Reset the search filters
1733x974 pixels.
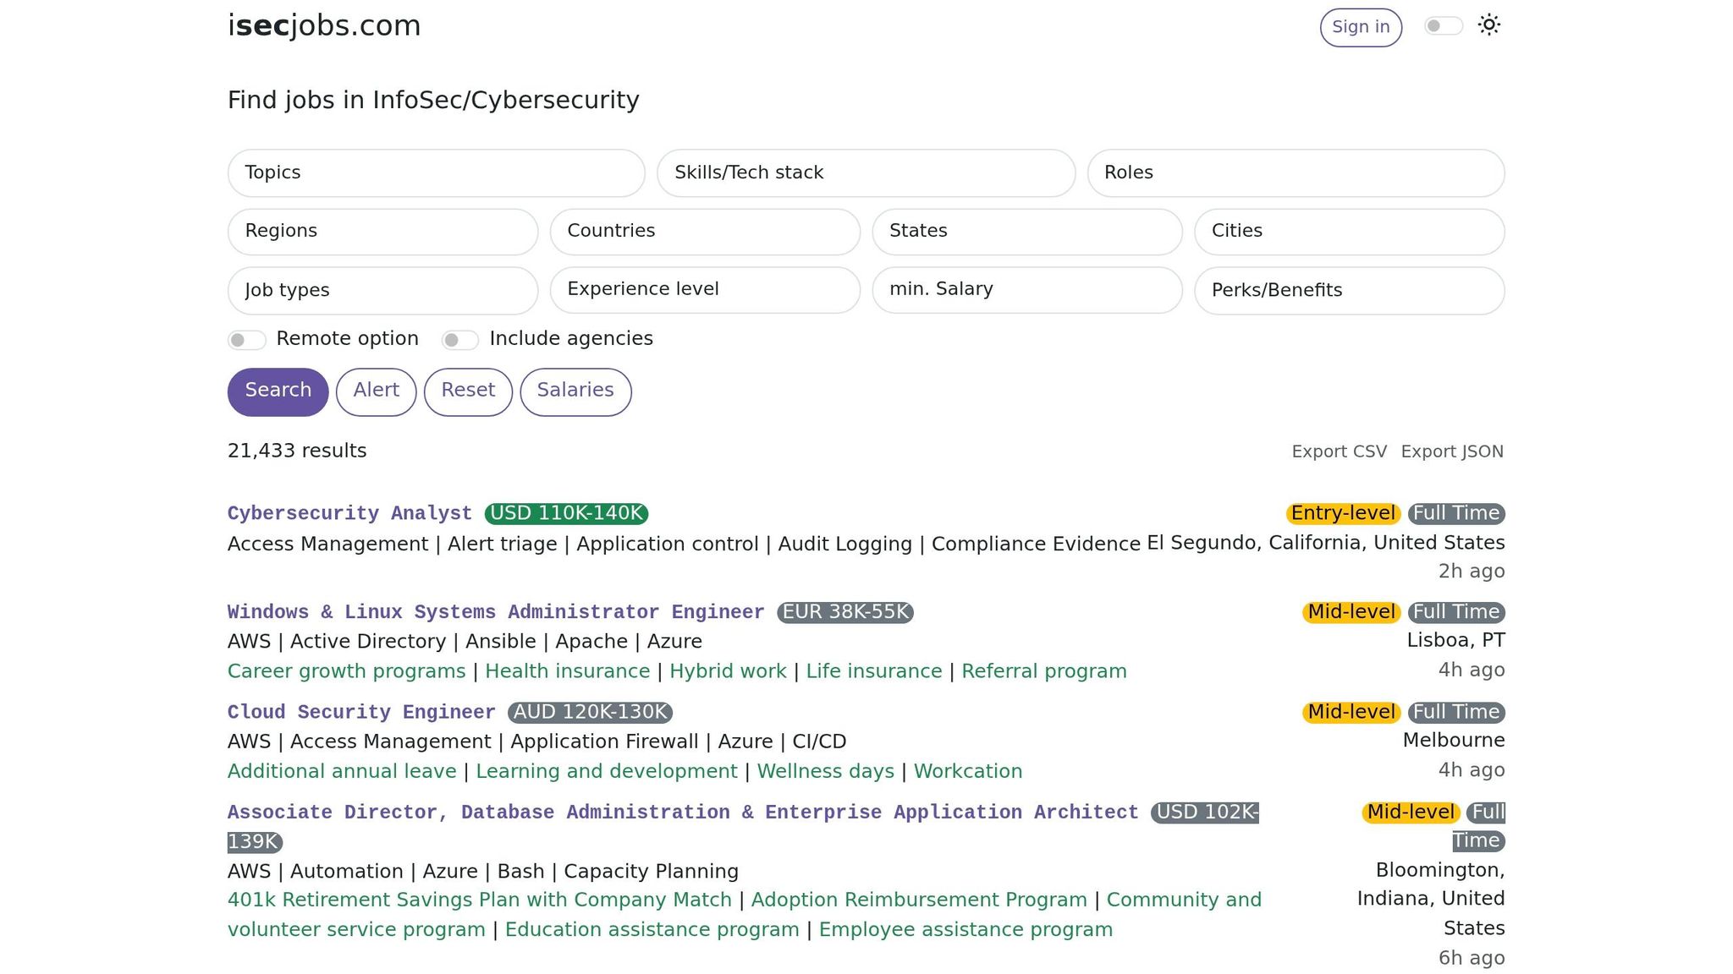click(468, 391)
